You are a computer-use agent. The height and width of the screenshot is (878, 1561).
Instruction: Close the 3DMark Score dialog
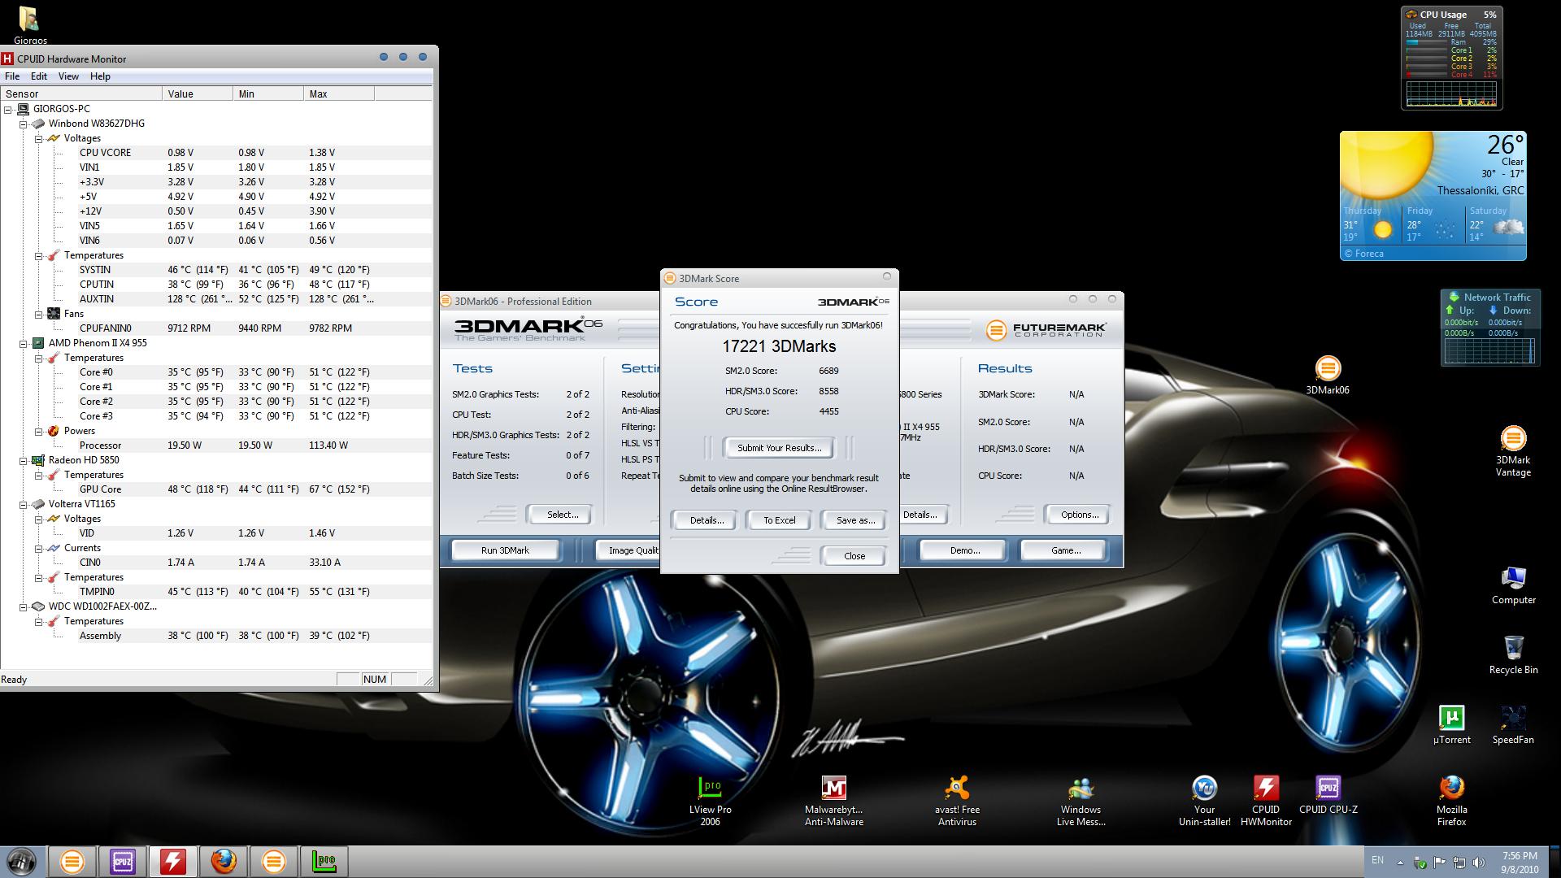point(854,556)
